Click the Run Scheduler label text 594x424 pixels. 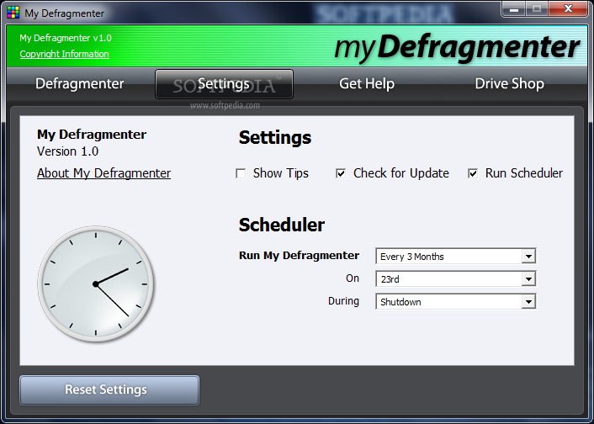(524, 173)
